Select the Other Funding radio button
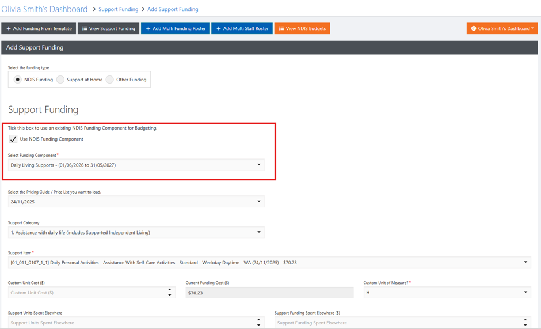 (110, 80)
